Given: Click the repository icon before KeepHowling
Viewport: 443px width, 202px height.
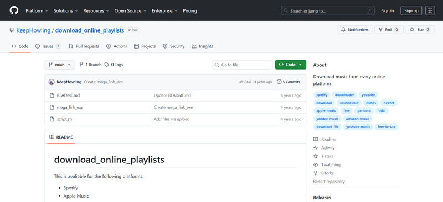Looking at the screenshot, I should [x=12, y=30].
